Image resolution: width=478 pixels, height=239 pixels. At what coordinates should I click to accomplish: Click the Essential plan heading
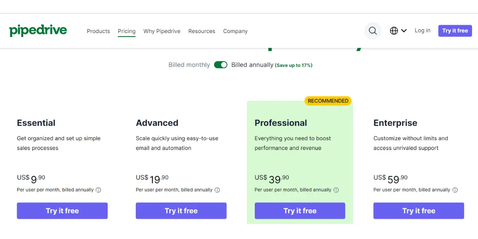[x=36, y=123]
